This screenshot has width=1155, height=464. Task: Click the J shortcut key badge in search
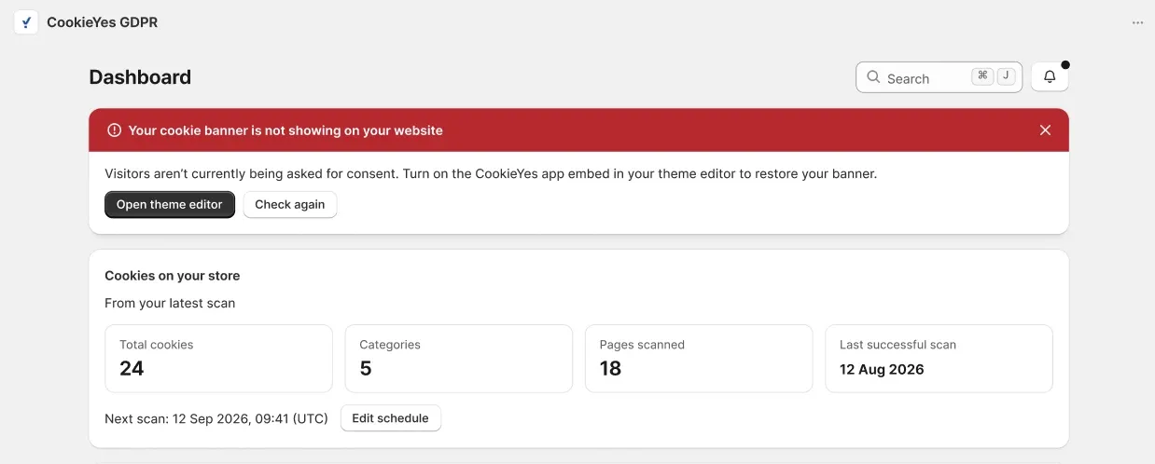coord(1006,77)
